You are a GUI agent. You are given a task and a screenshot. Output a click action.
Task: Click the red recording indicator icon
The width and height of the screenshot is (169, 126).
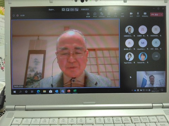coord(18,15)
